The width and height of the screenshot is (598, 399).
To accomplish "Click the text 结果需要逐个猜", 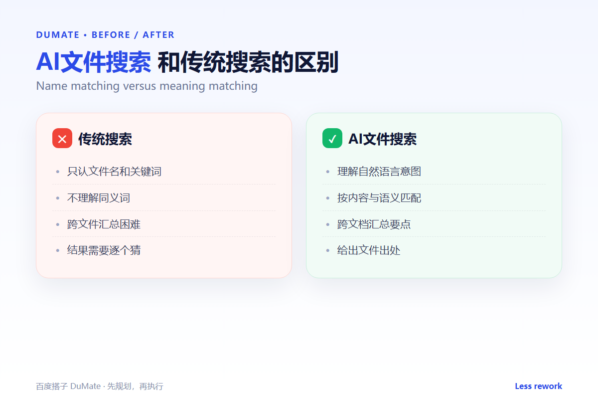I will [104, 250].
